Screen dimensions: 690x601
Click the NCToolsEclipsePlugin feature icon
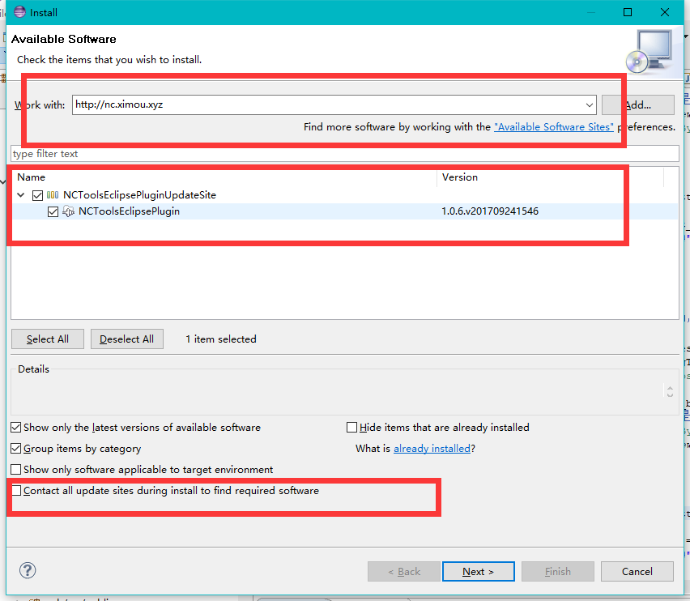point(68,211)
